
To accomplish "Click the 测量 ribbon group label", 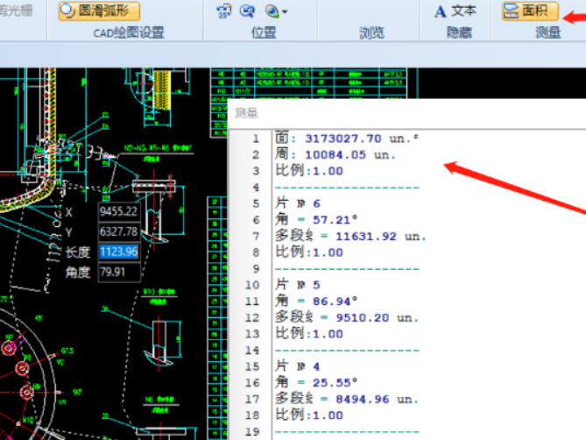I will point(547,33).
